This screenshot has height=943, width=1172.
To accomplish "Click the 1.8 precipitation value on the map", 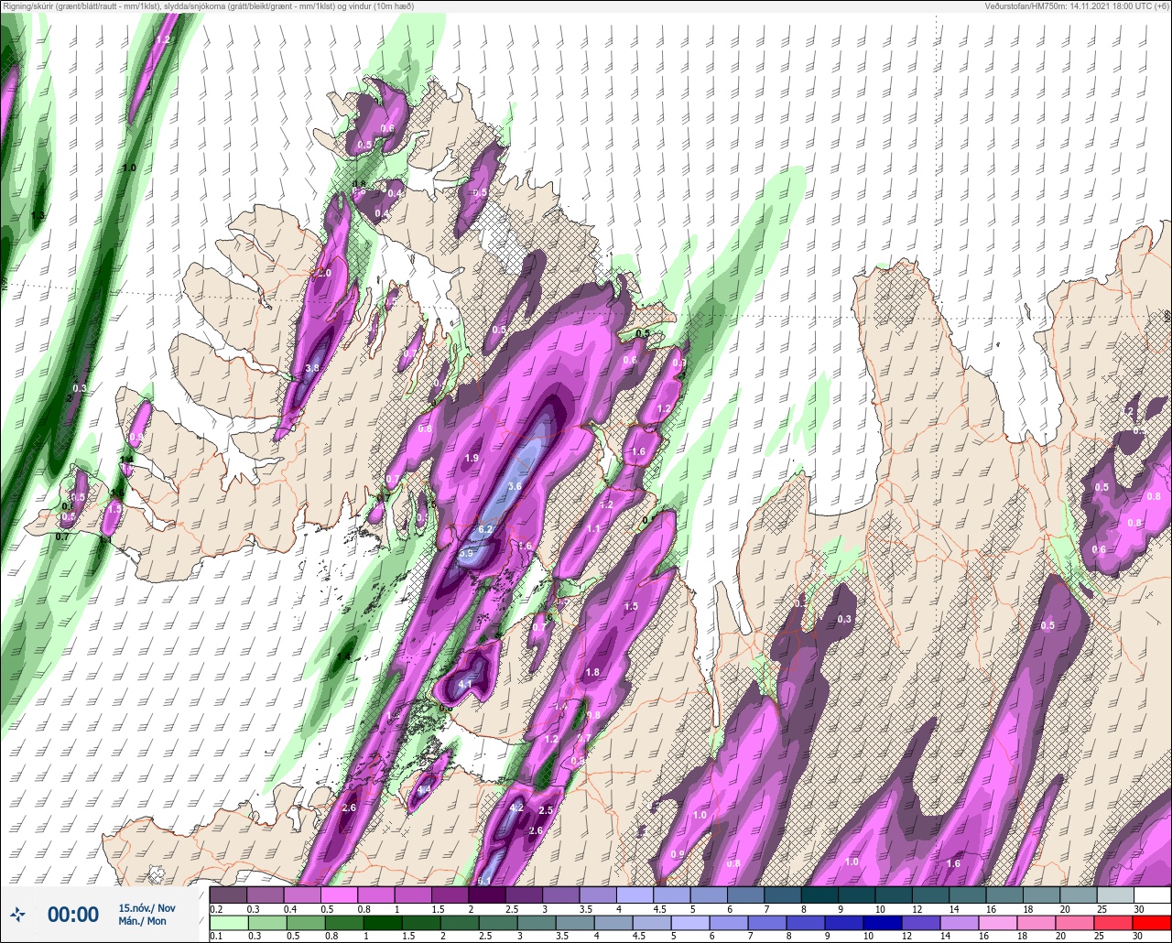I will tap(592, 672).
